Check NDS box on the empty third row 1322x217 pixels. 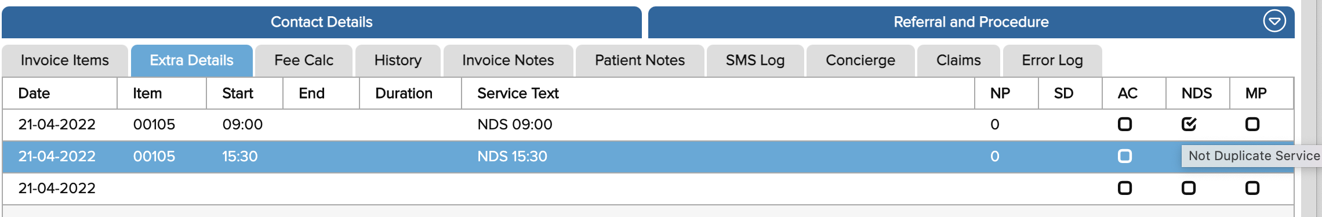(x=1189, y=188)
